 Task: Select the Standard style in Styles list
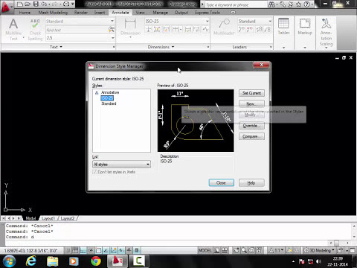pyautogui.click(x=109, y=103)
